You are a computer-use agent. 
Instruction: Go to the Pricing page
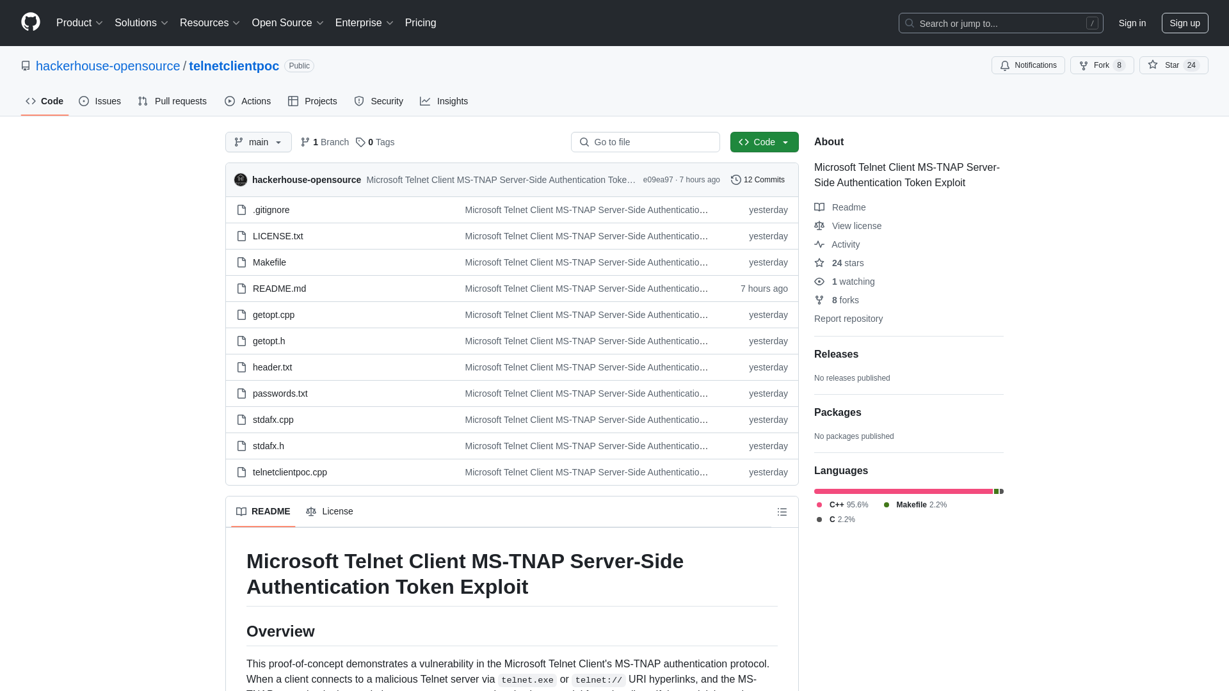(x=421, y=23)
